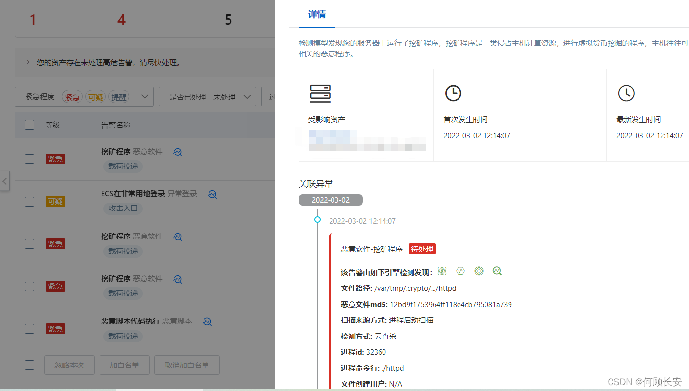The image size is (689, 391).
Task: Click the clock icon above 首次发生时间
Action: click(453, 93)
